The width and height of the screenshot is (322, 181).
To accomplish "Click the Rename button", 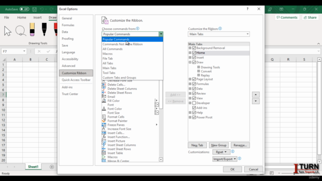I will coord(240,145).
